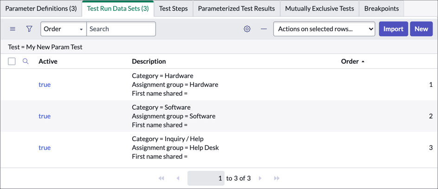Click the 'to 3 of 3' pagination text
438x189 pixels.
click(238, 178)
